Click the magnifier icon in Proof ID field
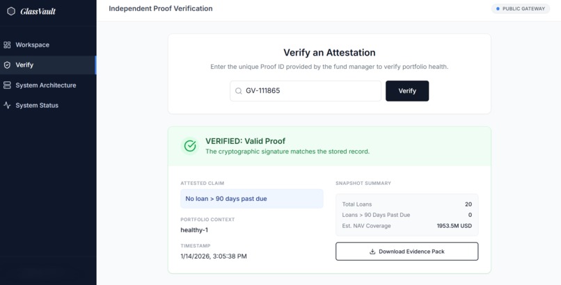 click(239, 91)
